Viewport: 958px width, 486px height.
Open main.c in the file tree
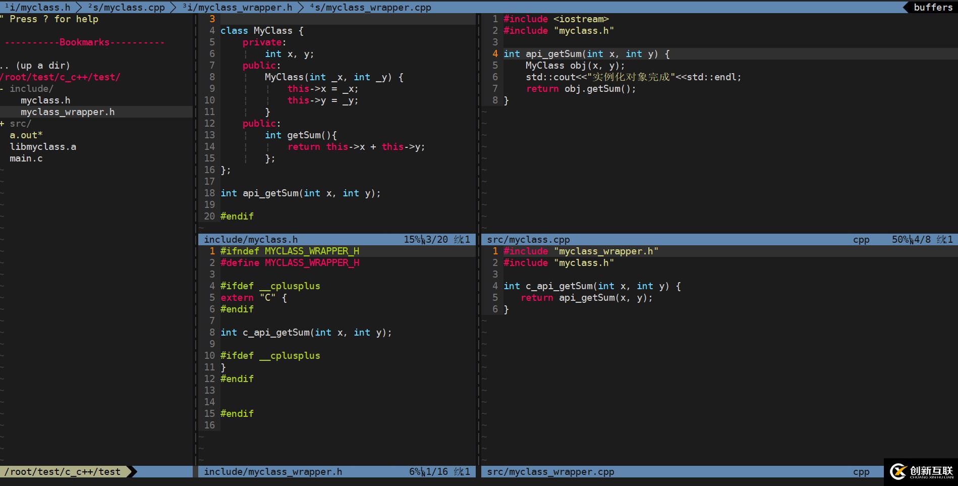click(26, 158)
